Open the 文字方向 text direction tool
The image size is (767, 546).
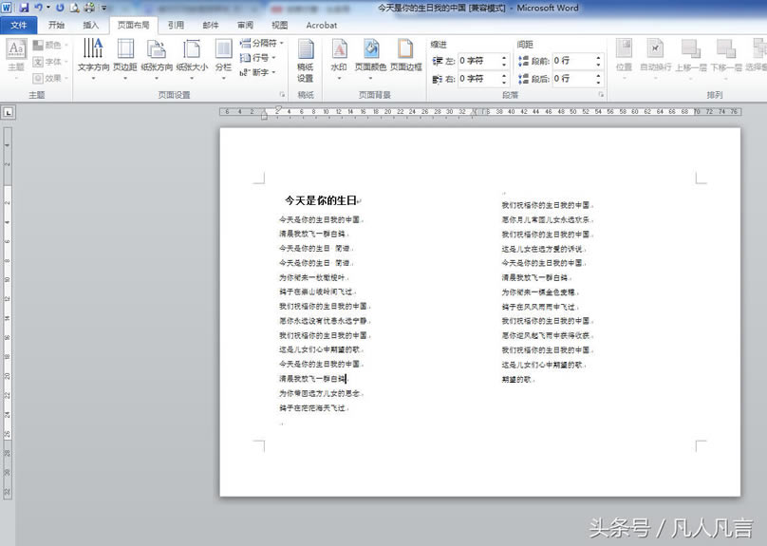pyautogui.click(x=92, y=55)
